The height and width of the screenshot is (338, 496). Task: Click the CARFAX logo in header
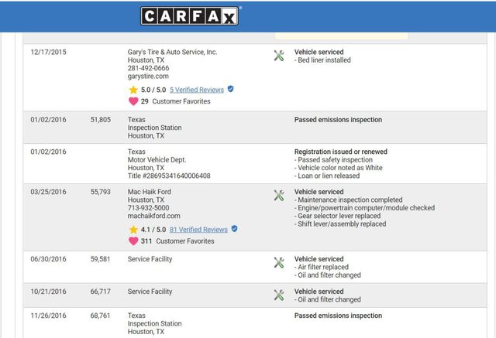click(x=191, y=16)
